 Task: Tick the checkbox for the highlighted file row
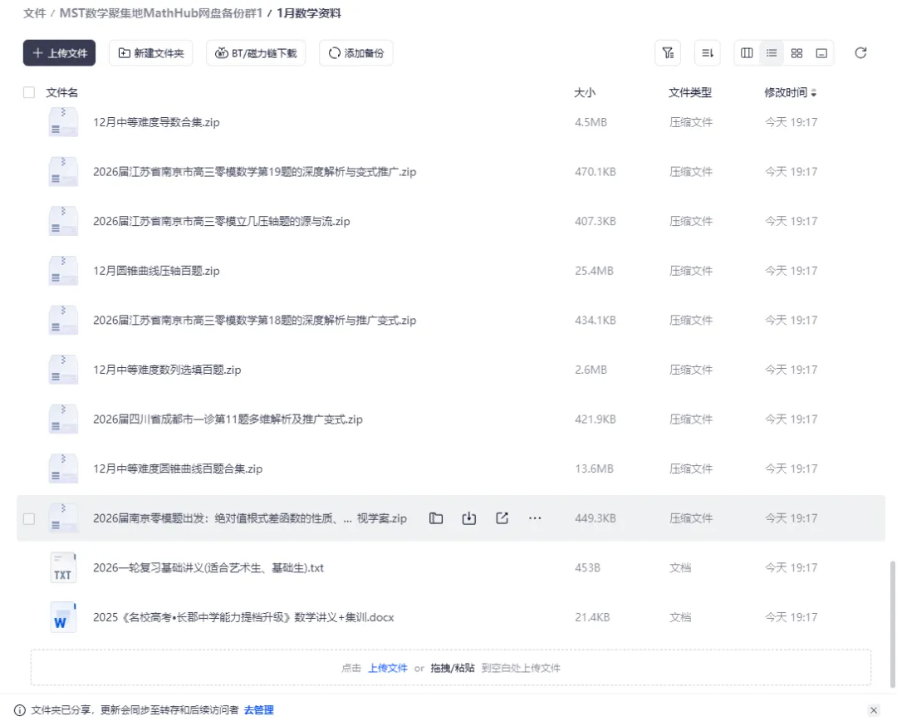point(29,518)
